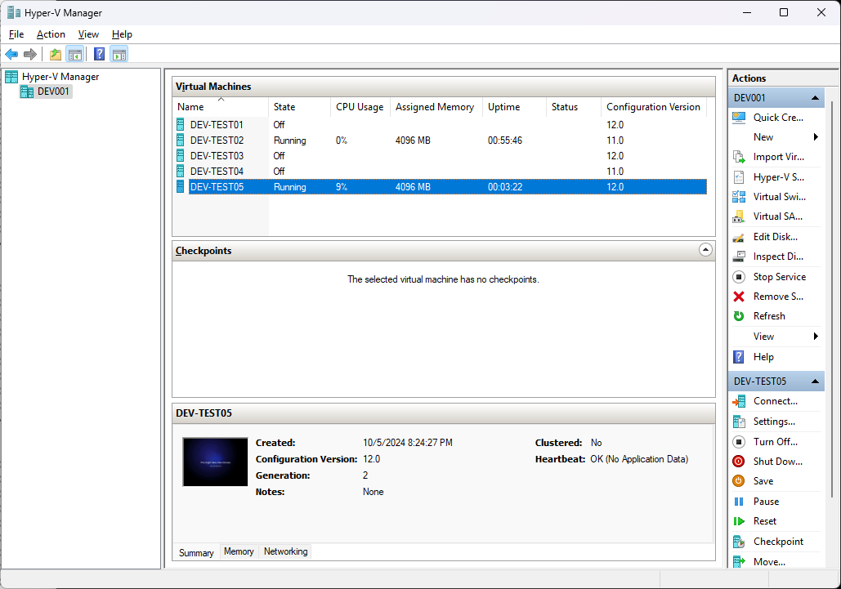Click uptime 00:55:46 of DEV-TEST02
The height and width of the screenshot is (589, 841).
pos(505,141)
